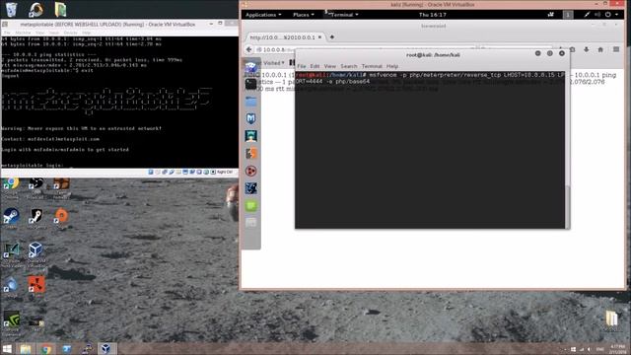
Task: Open the Google Chrome desktop shortcut
Action: (x=11, y=187)
